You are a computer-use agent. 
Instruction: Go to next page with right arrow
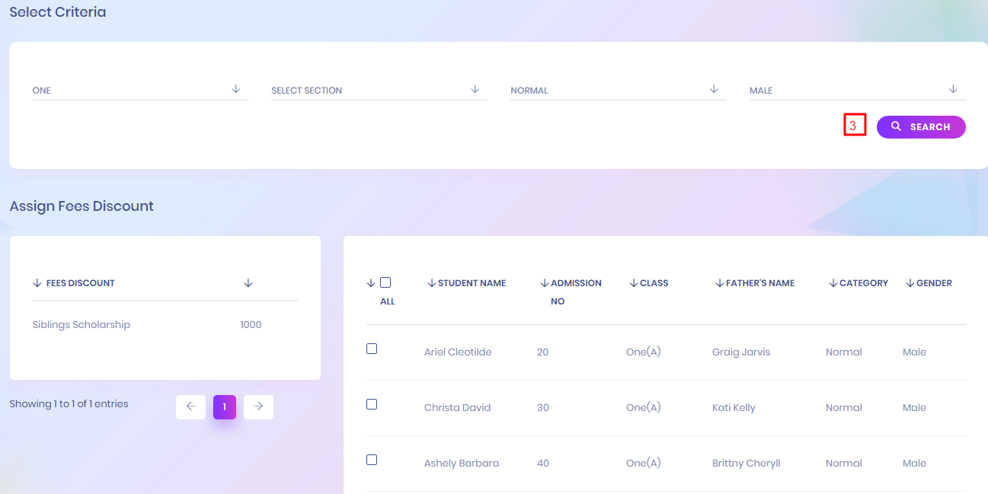(x=258, y=406)
